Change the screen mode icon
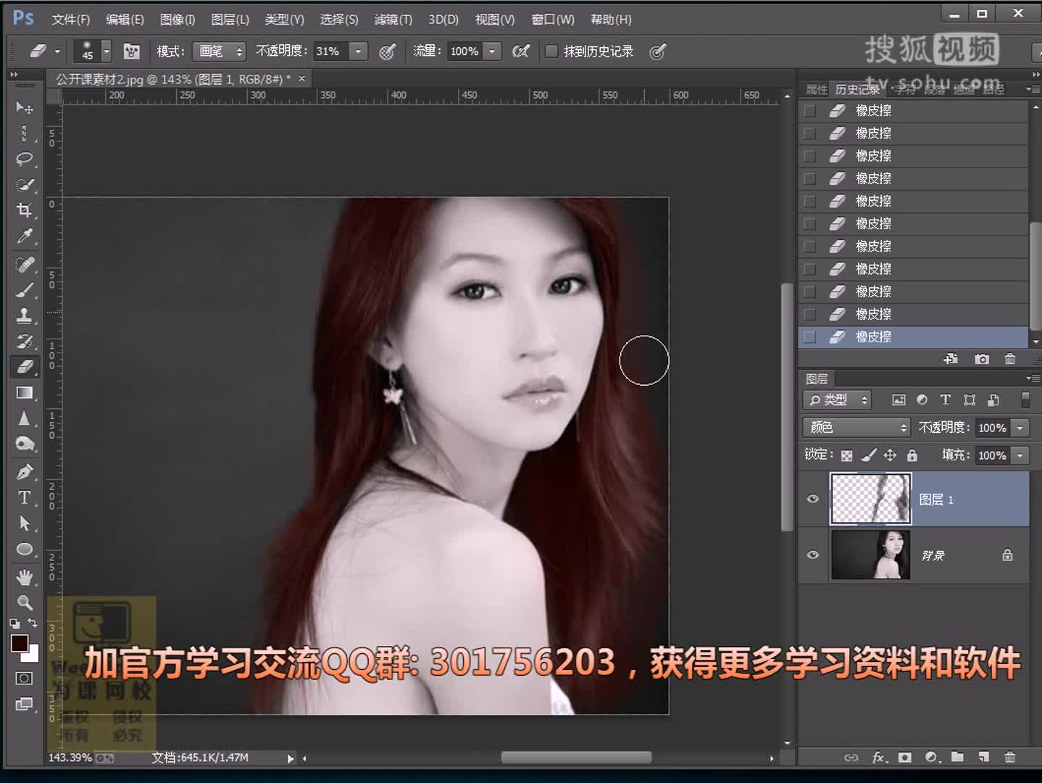1042x783 pixels. click(24, 704)
